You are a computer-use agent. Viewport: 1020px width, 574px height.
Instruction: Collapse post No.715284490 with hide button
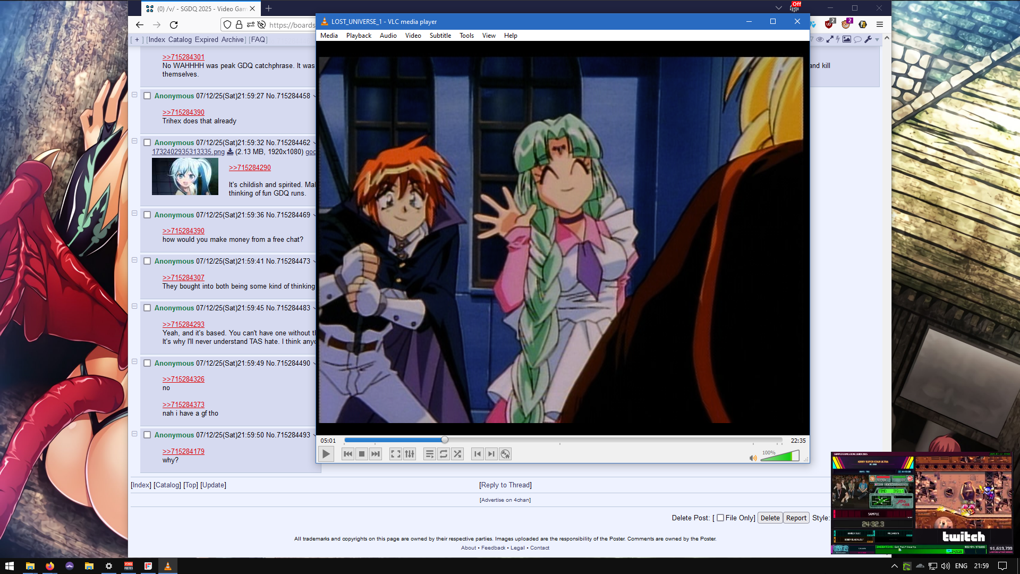(134, 362)
